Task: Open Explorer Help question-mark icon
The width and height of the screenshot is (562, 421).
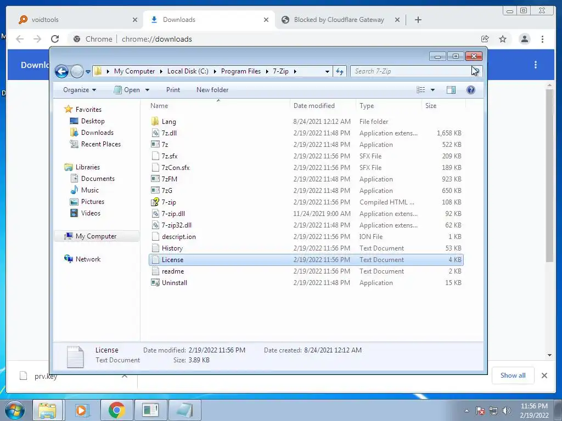Action: tap(470, 90)
